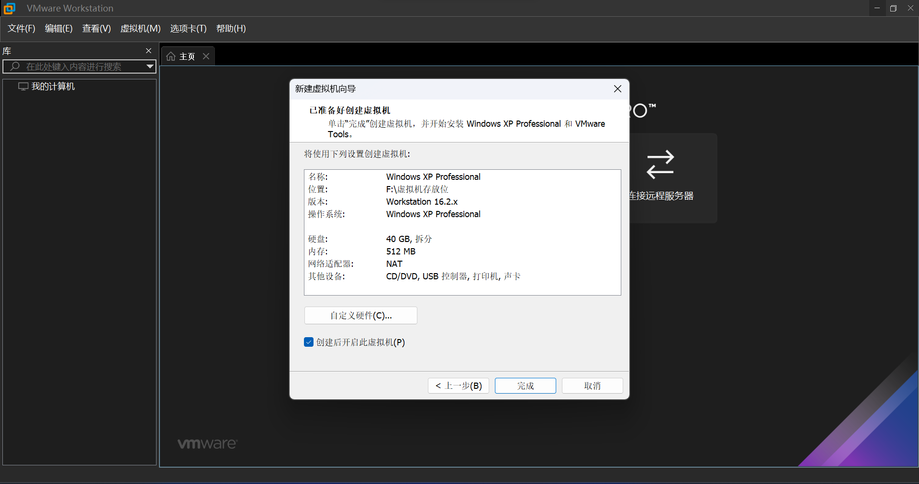Click the memory value 512 MB
This screenshot has width=919, height=484.
point(401,252)
